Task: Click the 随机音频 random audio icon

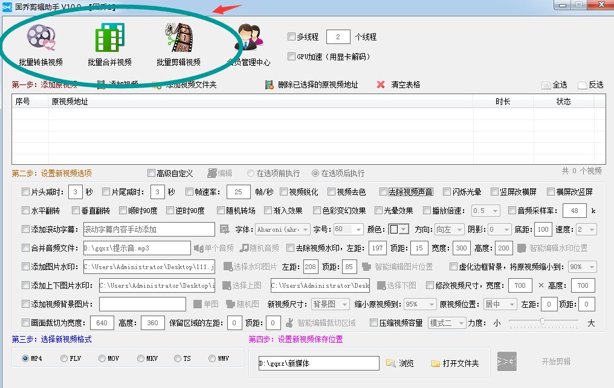Action: tap(244, 248)
